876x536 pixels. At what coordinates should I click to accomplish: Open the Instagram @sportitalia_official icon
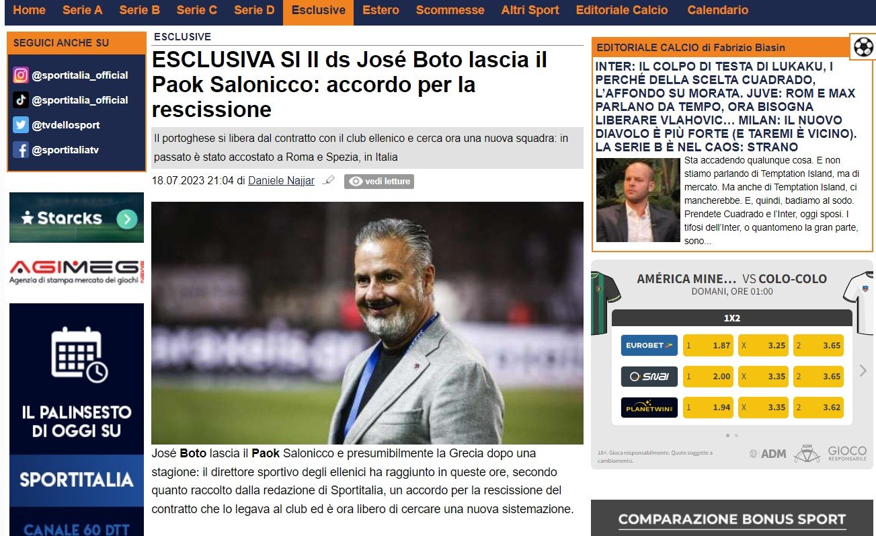click(x=21, y=75)
